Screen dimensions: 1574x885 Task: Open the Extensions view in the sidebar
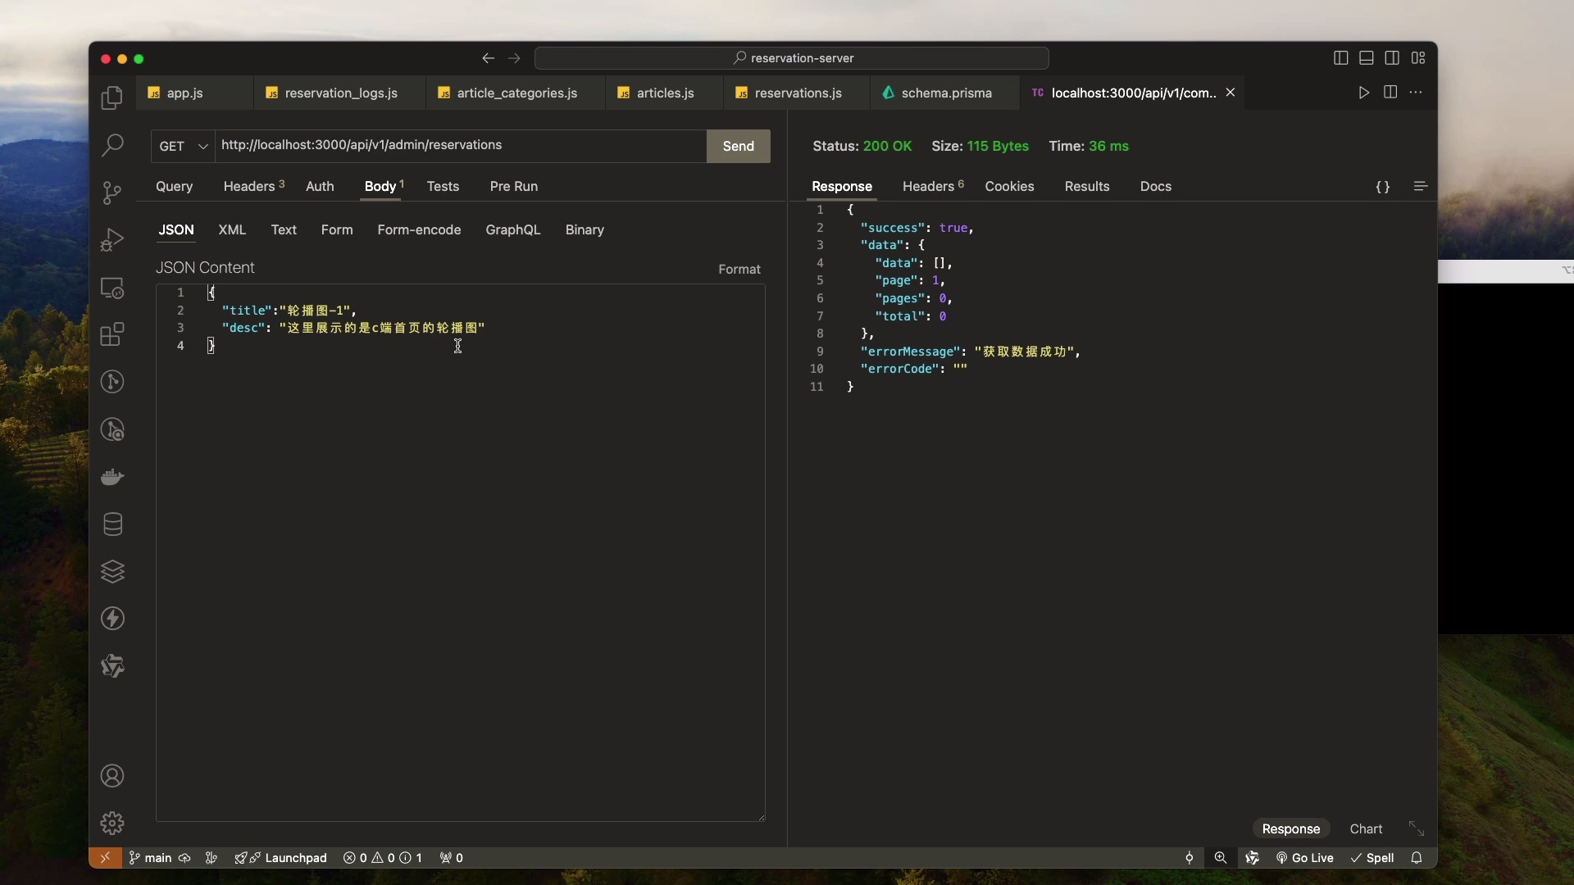112,334
